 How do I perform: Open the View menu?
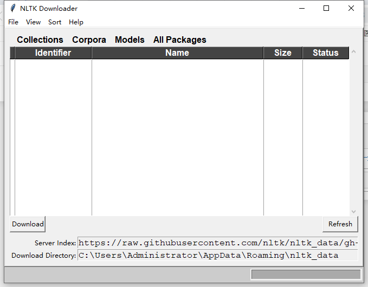[33, 22]
